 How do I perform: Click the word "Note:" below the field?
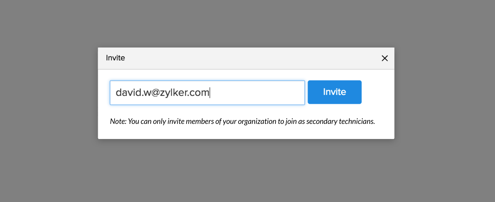[118, 122]
